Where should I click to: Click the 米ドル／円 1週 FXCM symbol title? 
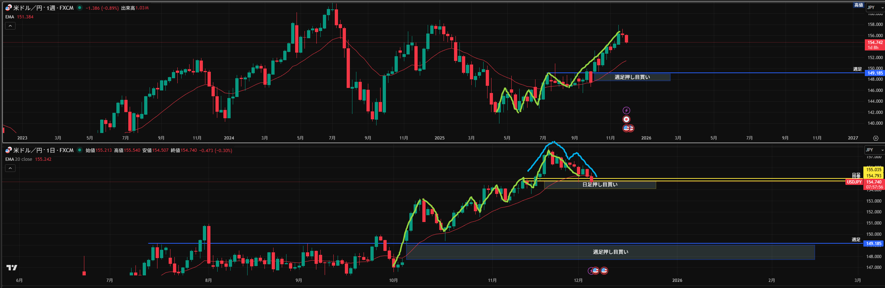tap(43, 8)
